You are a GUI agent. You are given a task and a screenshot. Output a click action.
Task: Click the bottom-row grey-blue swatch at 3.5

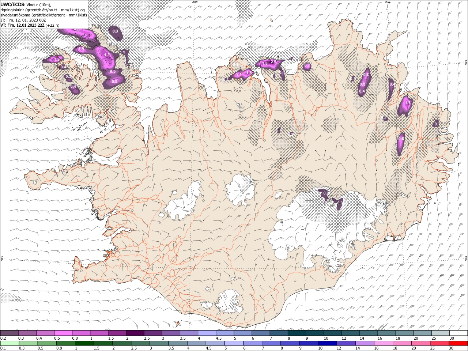point(177,343)
